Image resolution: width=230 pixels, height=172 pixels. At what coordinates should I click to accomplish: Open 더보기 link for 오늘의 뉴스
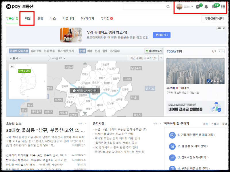82,124
